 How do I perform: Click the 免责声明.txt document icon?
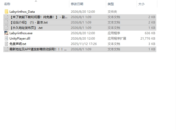(x=6, y=44)
